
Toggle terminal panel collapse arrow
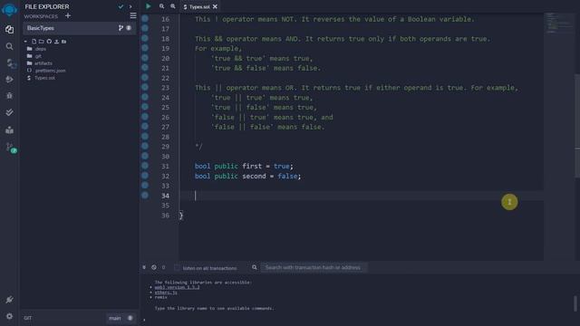(x=144, y=267)
